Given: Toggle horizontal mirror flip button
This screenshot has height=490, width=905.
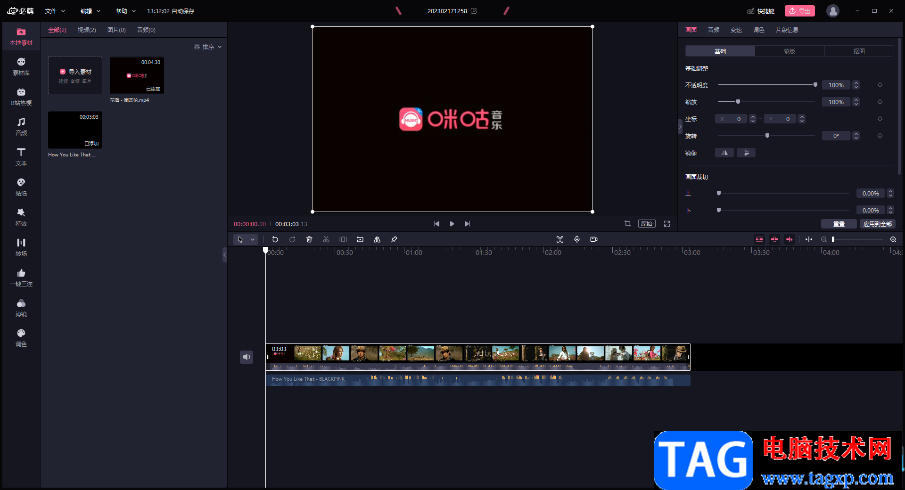Looking at the screenshot, I should [x=724, y=153].
